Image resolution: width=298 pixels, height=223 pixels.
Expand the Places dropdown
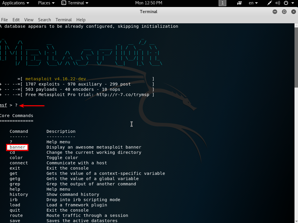click(x=46, y=3)
